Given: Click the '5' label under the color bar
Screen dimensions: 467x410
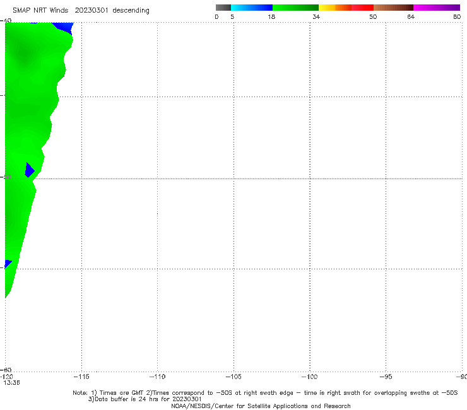Looking at the screenshot, I should pyautogui.click(x=232, y=17).
